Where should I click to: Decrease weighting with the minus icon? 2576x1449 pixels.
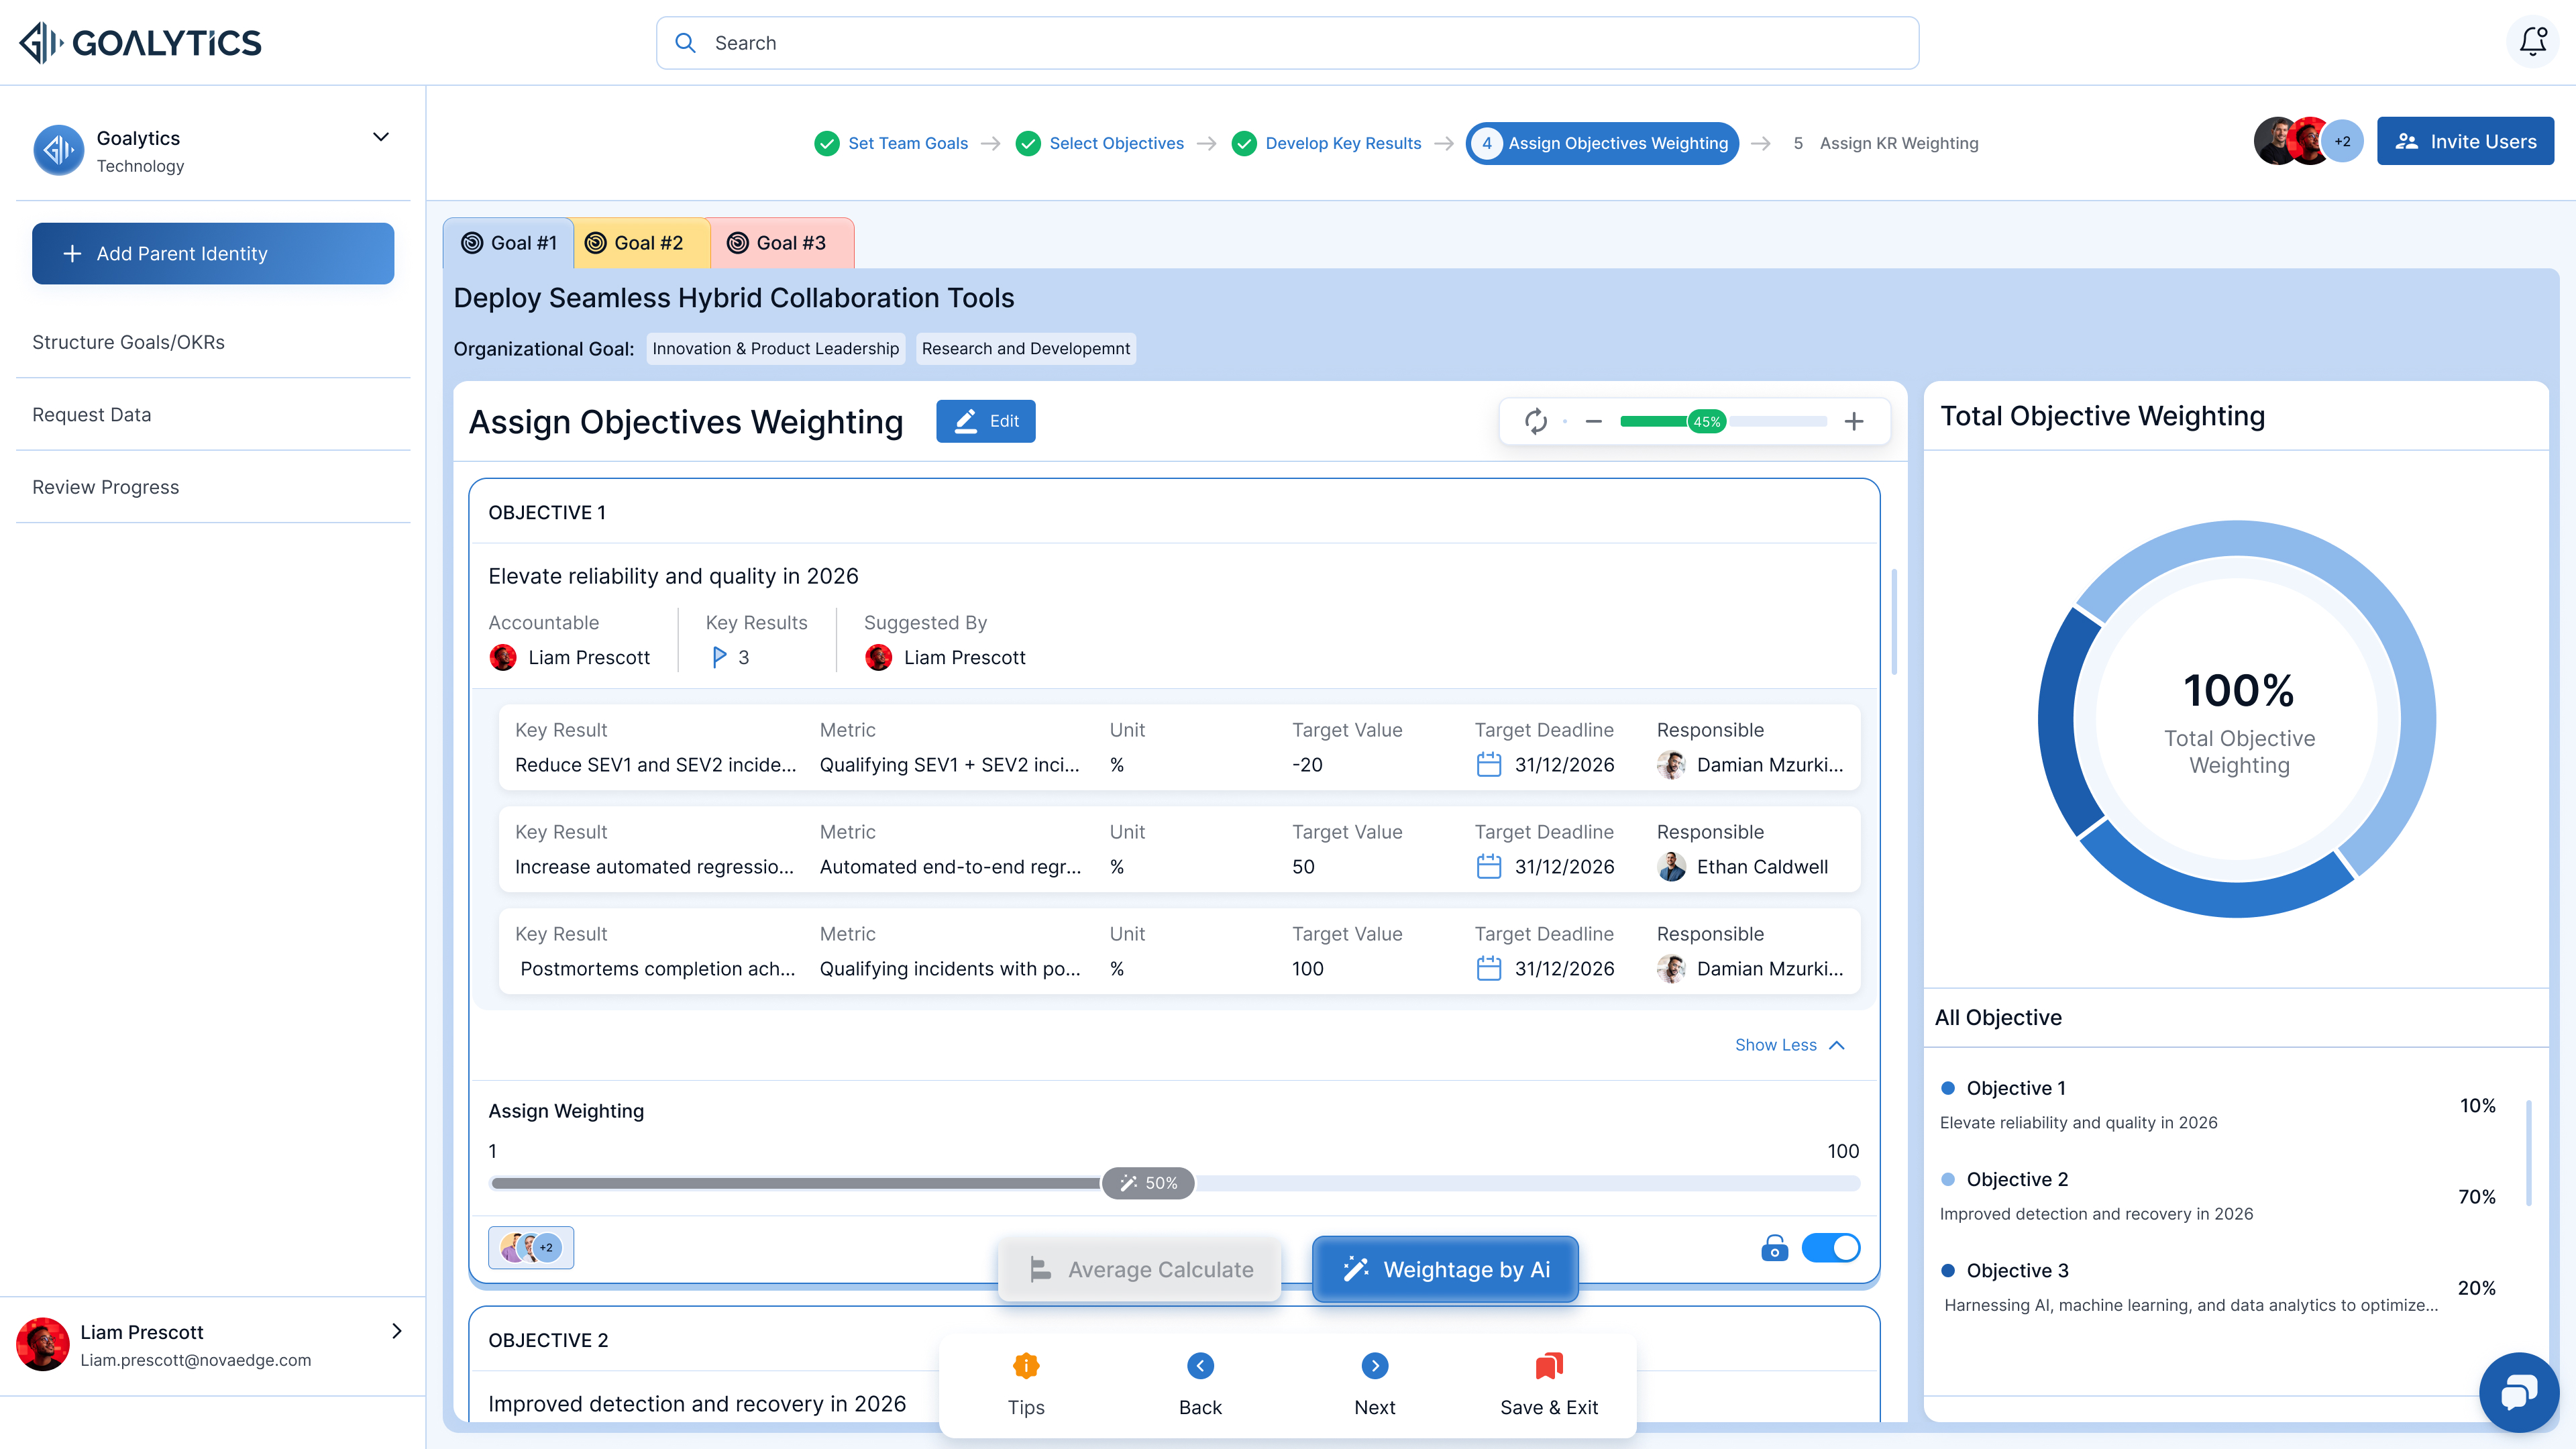point(1594,422)
